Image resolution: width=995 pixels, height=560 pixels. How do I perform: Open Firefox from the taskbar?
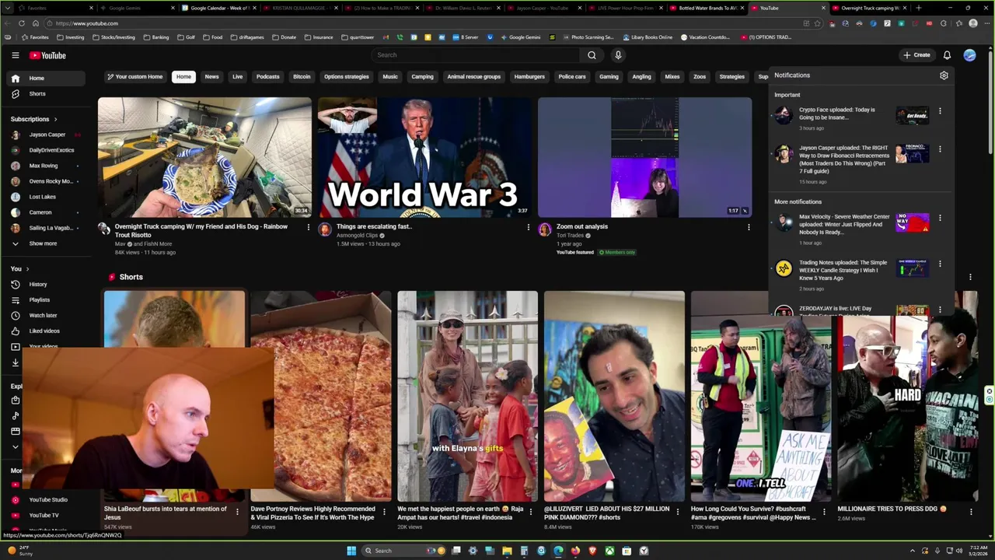pos(575,551)
